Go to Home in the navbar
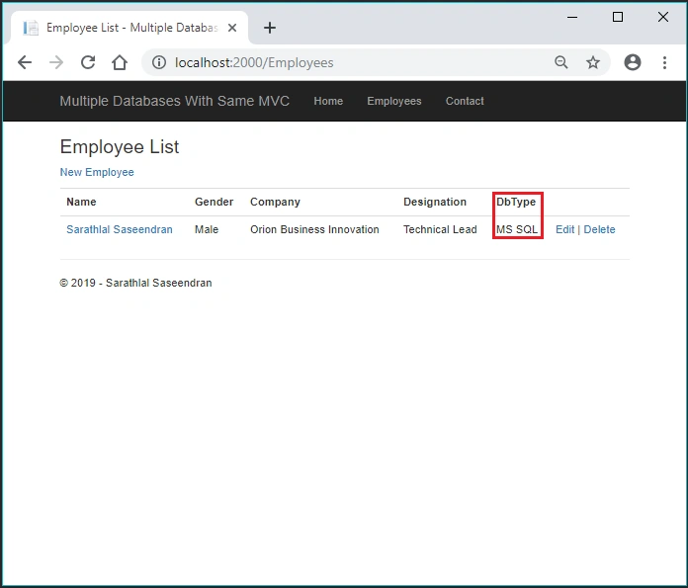 (x=328, y=101)
